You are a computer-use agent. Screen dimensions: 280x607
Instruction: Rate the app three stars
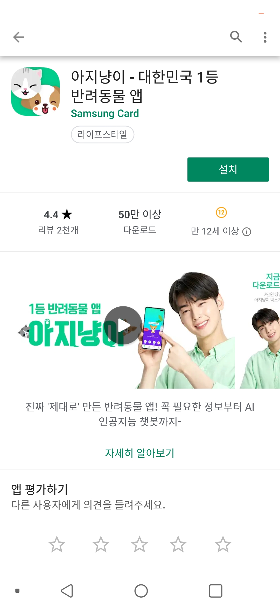point(139,544)
